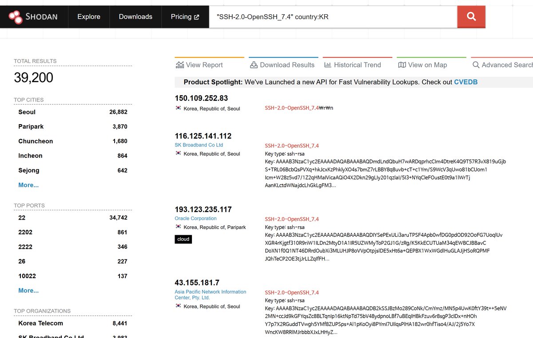533x338 pixels.
Task: Click the port 2202 count 861
Action: 122,232
